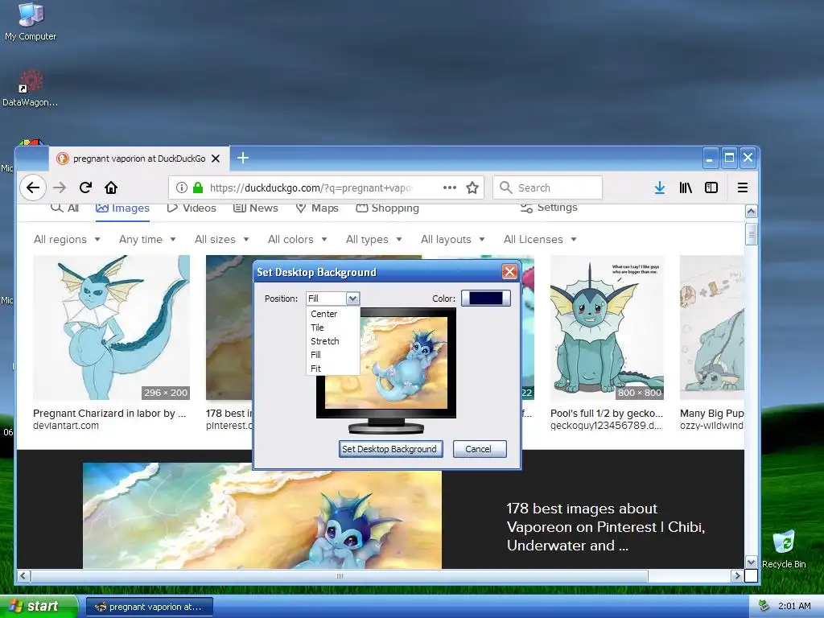Screen dimensions: 824x618
Task: Open the 800 × 800 geckoguy thumbnail
Action: [607, 328]
